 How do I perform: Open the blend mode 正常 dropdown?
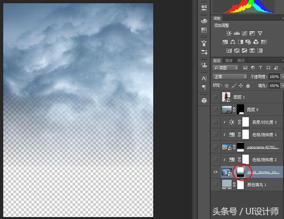[x=230, y=77]
